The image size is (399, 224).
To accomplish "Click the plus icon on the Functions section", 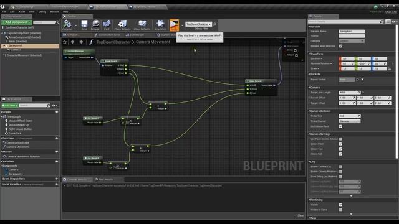I will (x=57, y=138).
